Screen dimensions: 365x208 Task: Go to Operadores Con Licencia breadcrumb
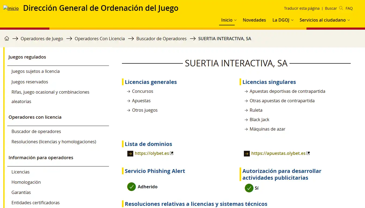[100, 39]
